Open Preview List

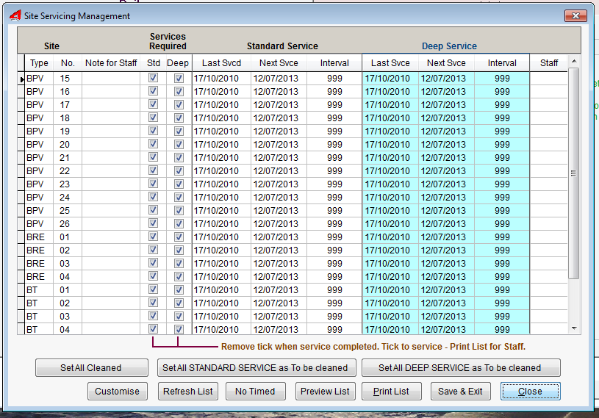[325, 392]
